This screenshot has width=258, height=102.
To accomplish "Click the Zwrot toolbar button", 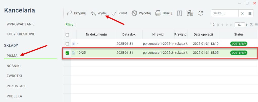I will click(x=119, y=13).
